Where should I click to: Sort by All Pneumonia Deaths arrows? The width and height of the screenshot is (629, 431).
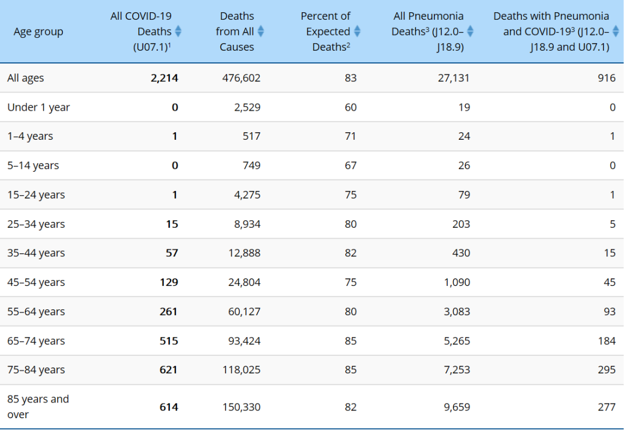point(470,31)
